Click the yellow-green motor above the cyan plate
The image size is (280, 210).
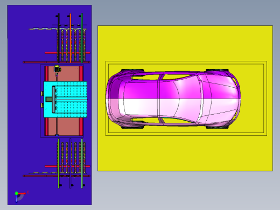[x=58, y=69]
